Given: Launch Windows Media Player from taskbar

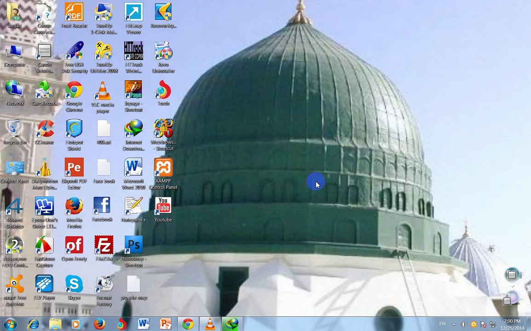Looking at the screenshot, I should [x=76, y=324].
